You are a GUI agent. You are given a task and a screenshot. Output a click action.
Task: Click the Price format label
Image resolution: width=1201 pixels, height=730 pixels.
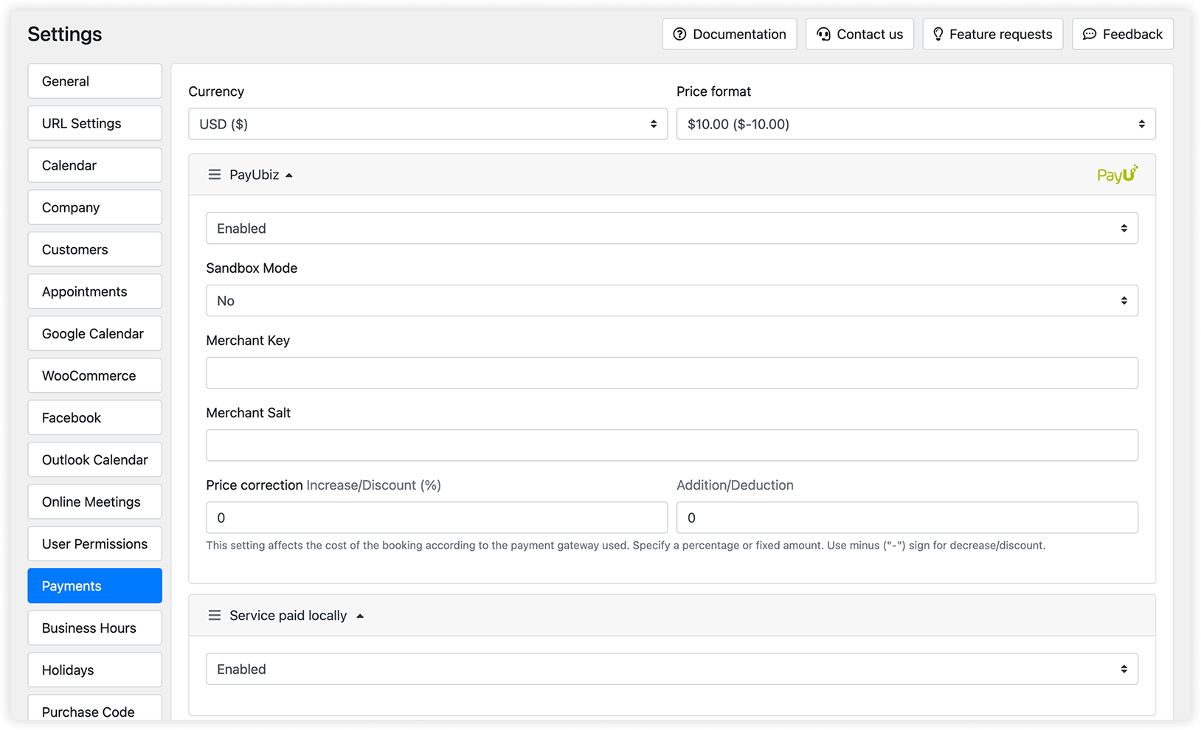click(713, 91)
